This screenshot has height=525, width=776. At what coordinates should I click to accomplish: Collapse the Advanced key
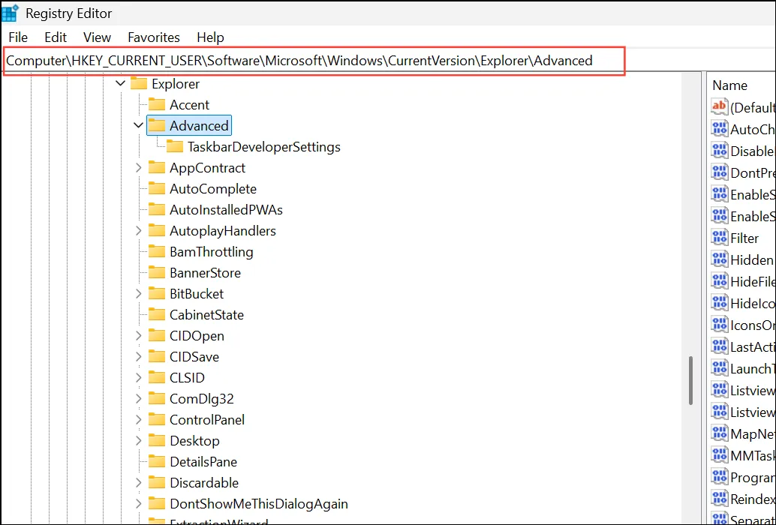(x=139, y=125)
